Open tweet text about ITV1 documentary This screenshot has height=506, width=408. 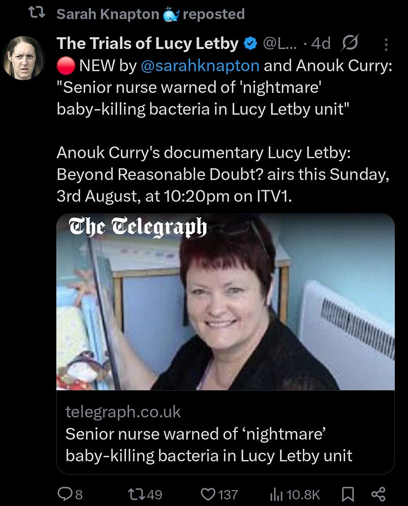223,174
